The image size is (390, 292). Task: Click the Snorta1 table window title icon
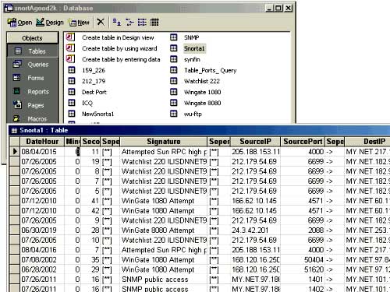[14, 130]
